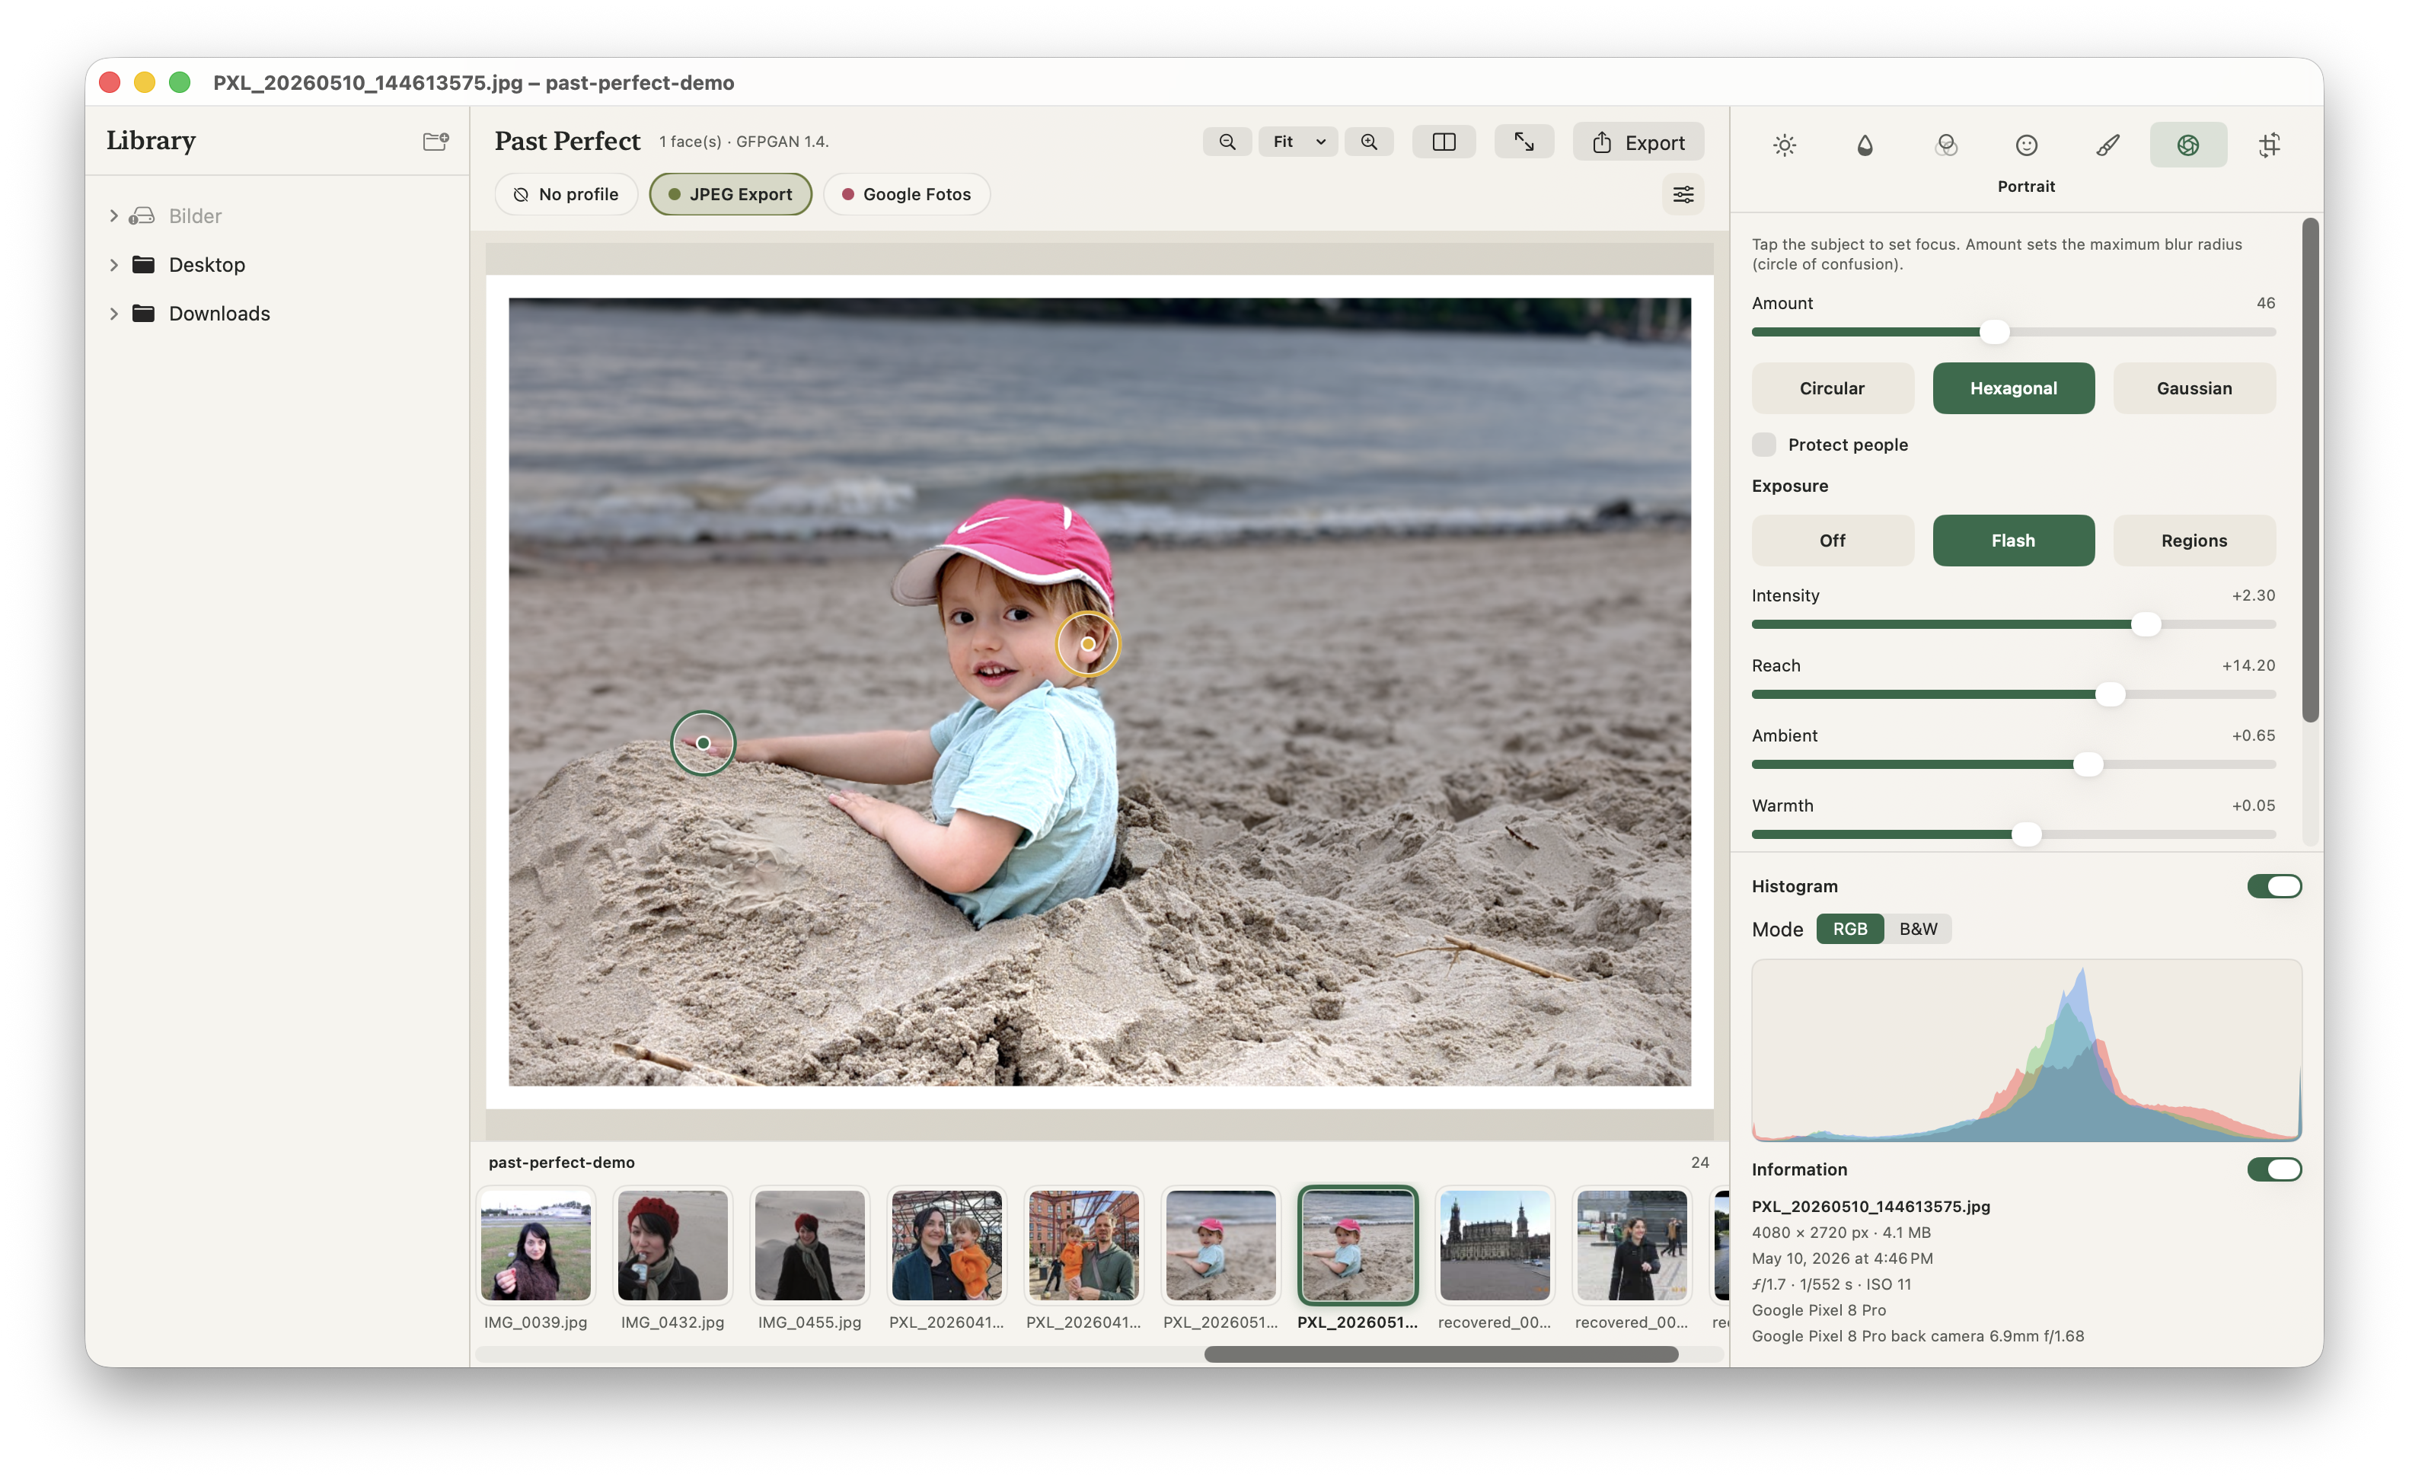Expand the Downloads folder
2409x1480 pixels.
pos(113,313)
